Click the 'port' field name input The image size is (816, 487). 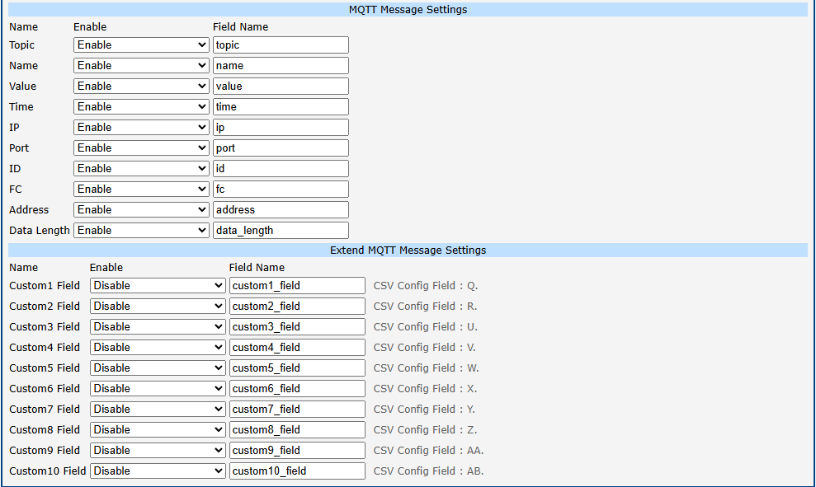pos(281,148)
